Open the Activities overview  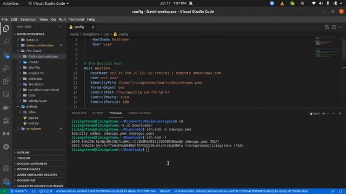[x=11, y=3]
